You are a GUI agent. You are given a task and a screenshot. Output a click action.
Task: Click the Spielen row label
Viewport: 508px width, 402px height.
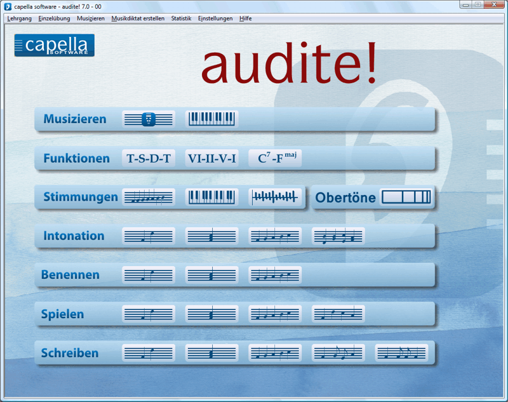(62, 314)
